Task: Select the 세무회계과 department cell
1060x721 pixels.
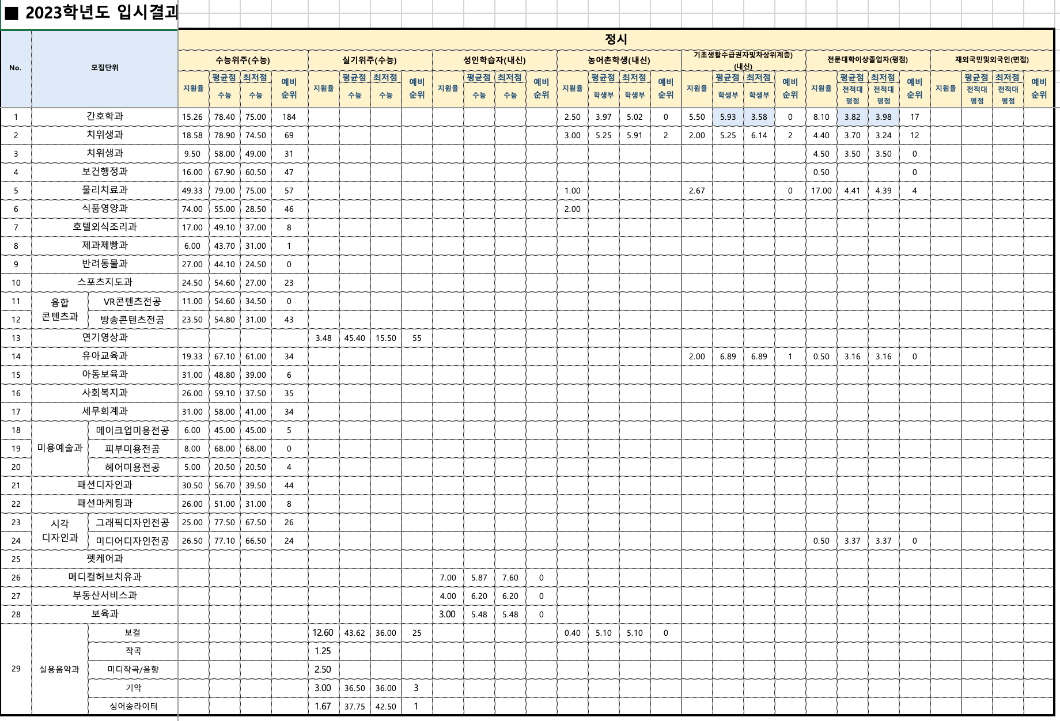Action: click(105, 411)
